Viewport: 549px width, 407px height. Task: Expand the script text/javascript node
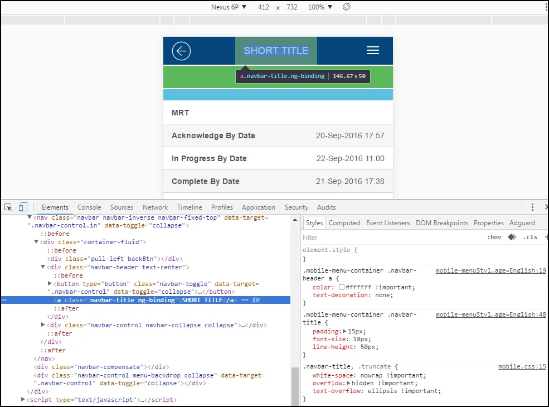coord(23,399)
